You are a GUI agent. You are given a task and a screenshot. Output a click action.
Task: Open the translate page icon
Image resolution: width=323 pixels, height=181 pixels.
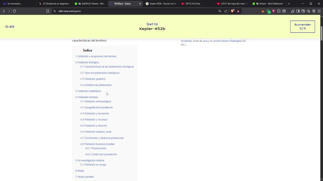[220, 11]
